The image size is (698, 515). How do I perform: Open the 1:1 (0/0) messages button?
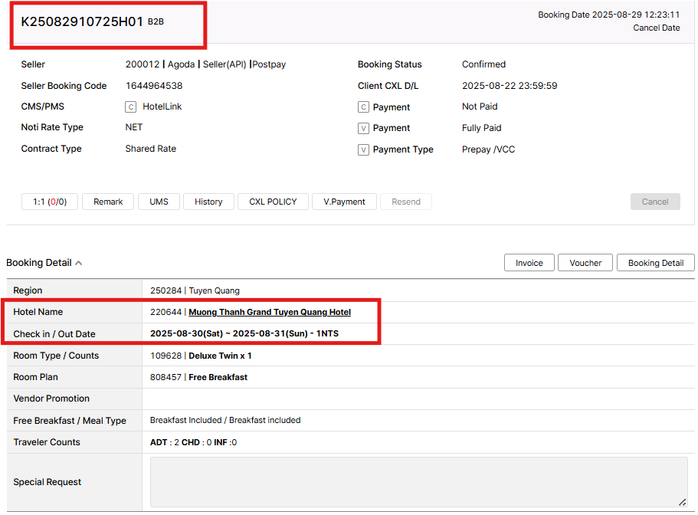coord(50,202)
